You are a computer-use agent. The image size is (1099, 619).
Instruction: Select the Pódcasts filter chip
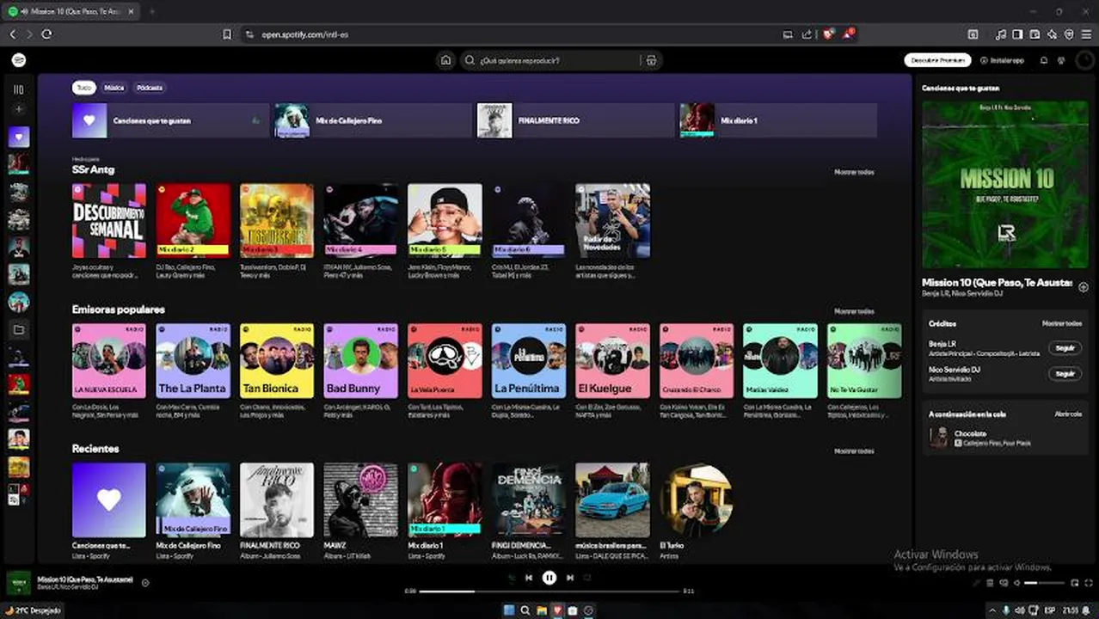coord(150,88)
